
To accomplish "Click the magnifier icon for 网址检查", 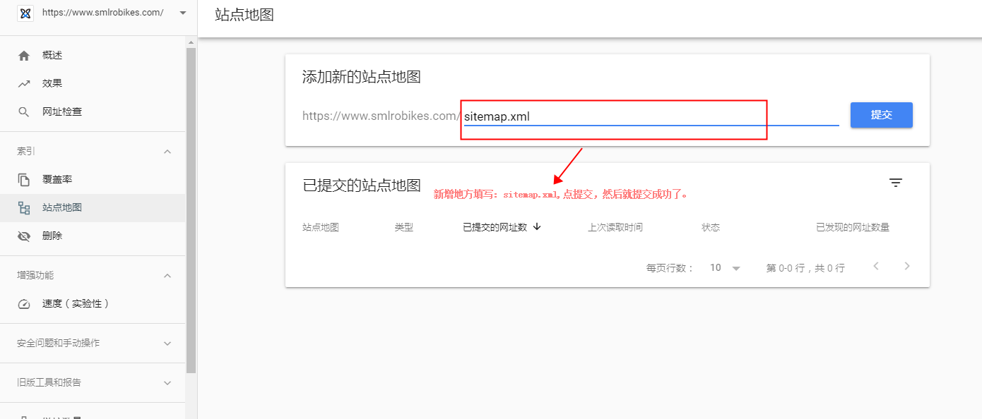I will pyautogui.click(x=24, y=111).
